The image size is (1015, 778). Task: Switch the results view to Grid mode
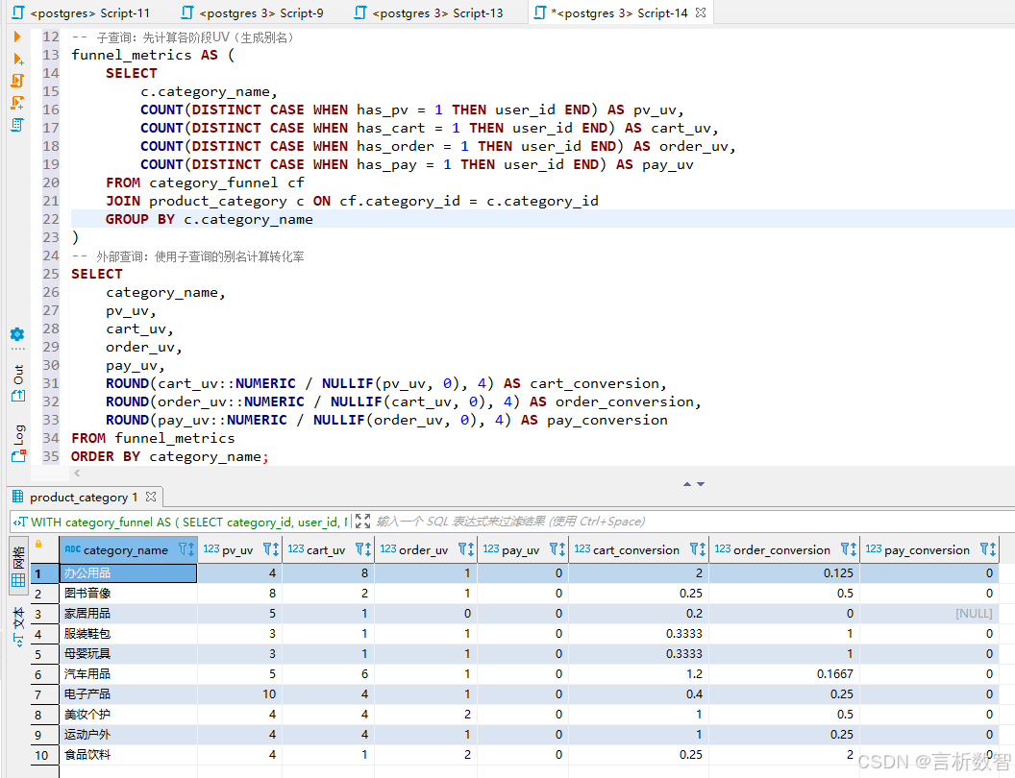coord(18,566)
